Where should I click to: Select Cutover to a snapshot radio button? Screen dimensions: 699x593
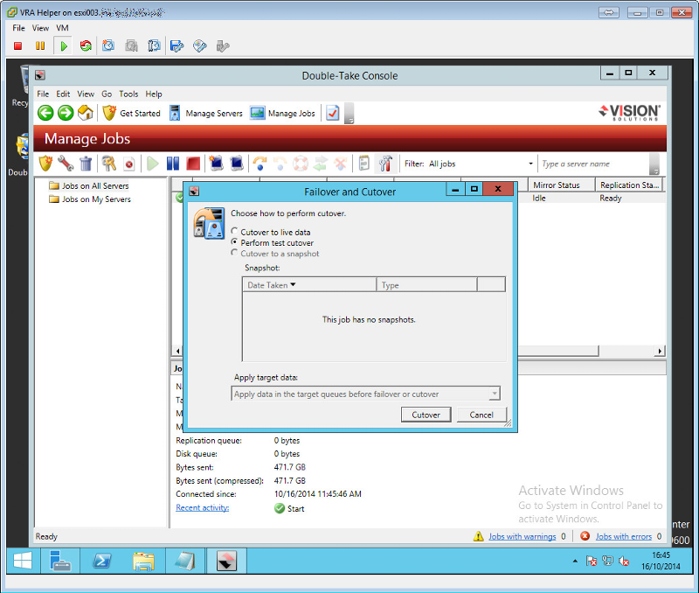point(234,253)
